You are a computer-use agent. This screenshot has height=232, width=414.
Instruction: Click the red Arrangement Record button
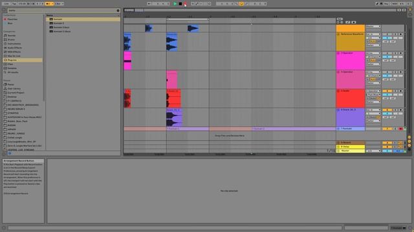(x=186, y=4)
